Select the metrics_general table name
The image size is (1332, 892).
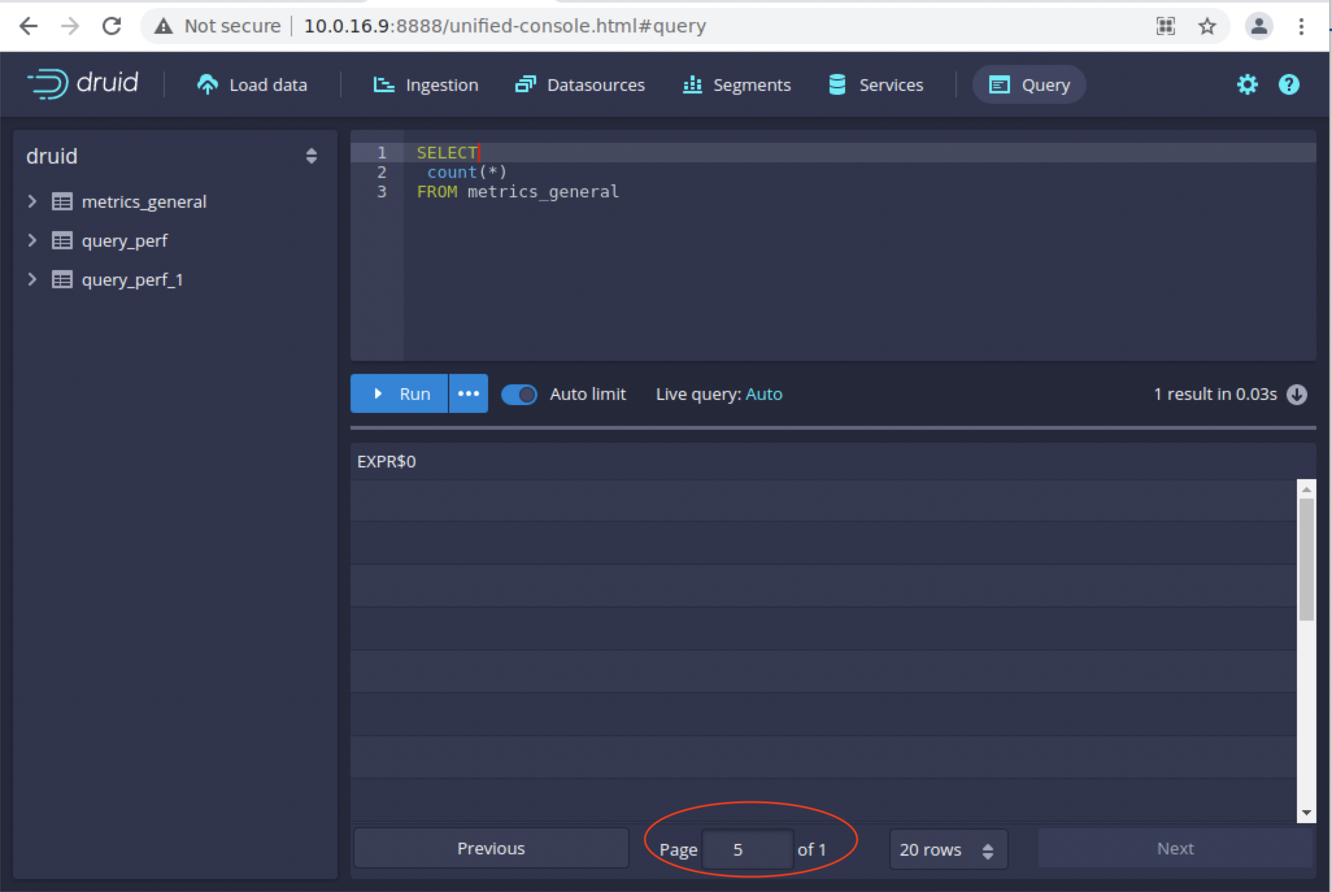(x=144, y=202)
